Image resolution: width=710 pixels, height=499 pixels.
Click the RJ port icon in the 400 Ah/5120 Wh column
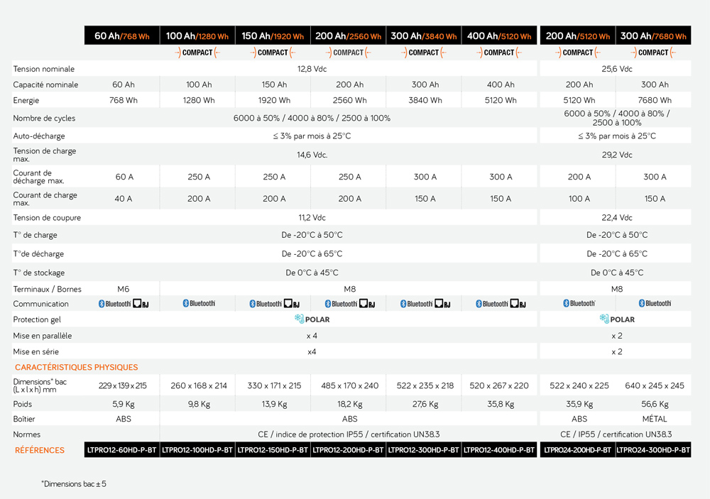(518, 304)
